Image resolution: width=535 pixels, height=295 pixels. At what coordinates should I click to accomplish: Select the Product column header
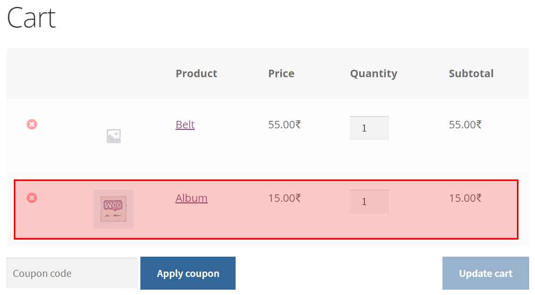point(196,73)
